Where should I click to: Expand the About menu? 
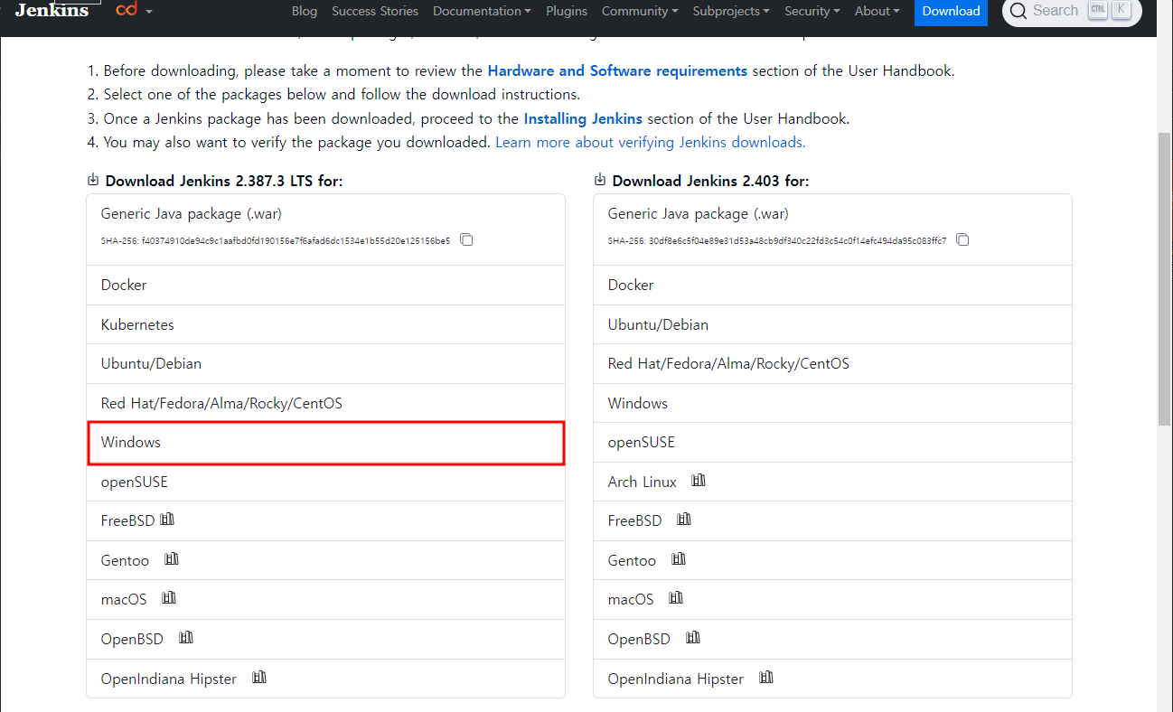click(877, 11)
